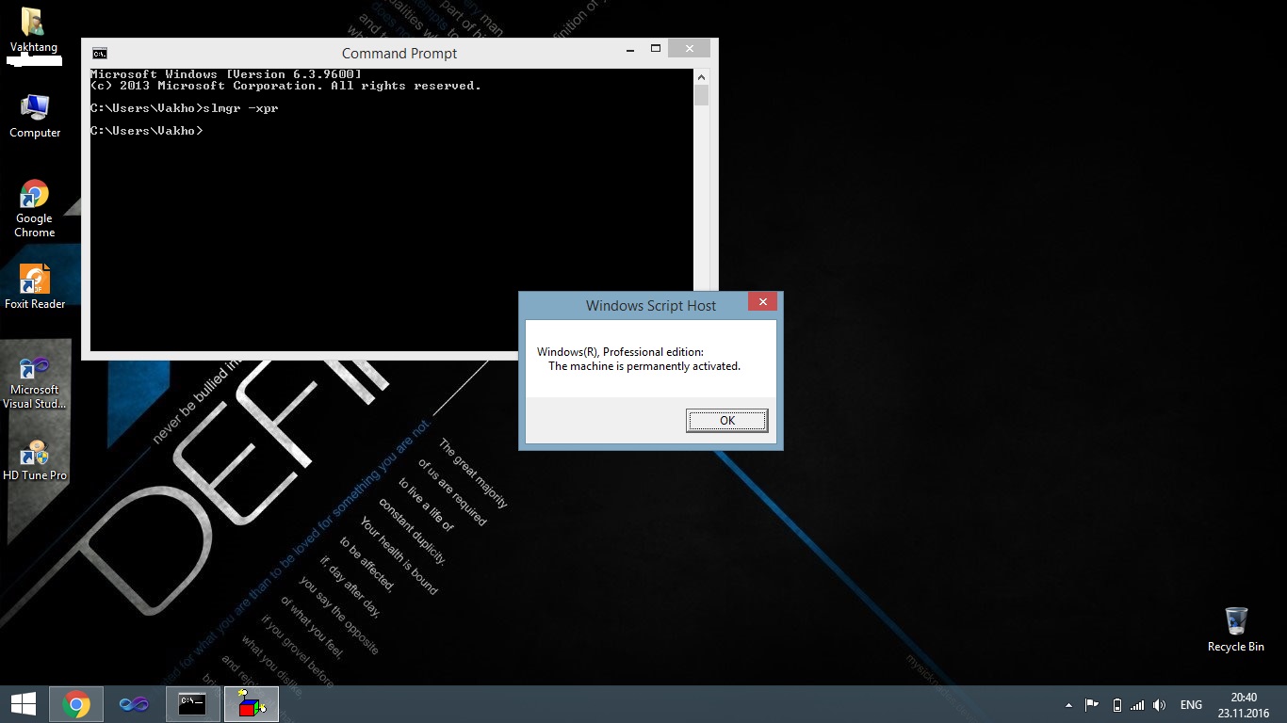Open Chrome from the taskbar
1287x723 pixels.
(76, 704)
